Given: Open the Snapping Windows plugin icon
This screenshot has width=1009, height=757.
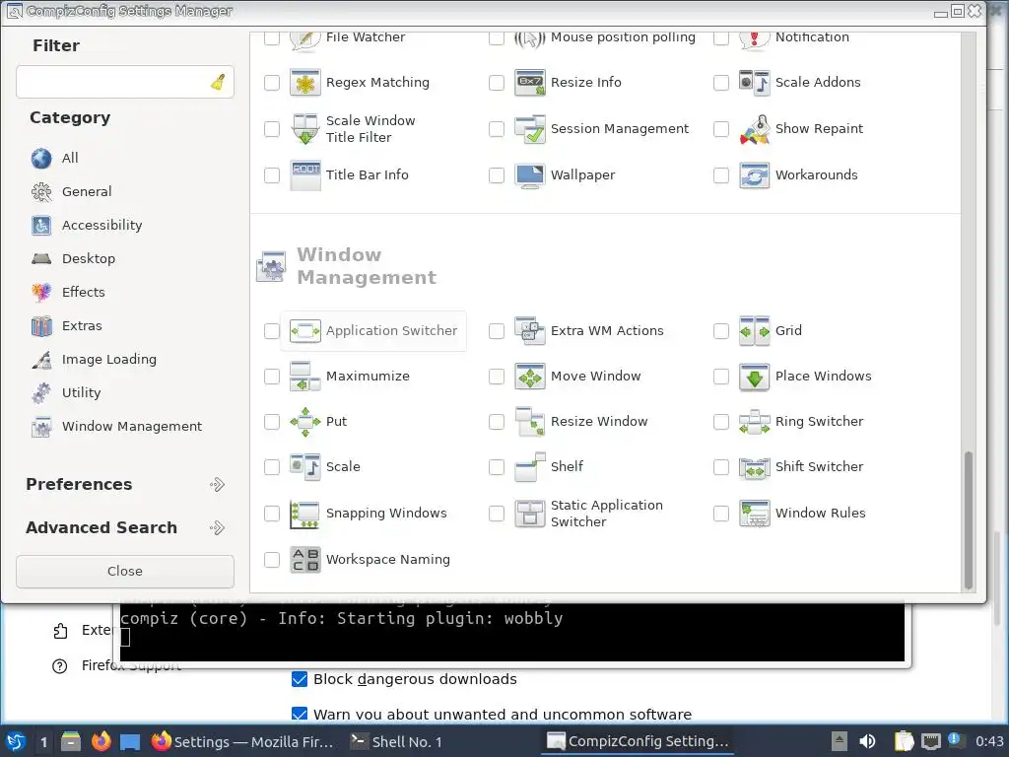Looking at the screenshot, I should (305, 514).
